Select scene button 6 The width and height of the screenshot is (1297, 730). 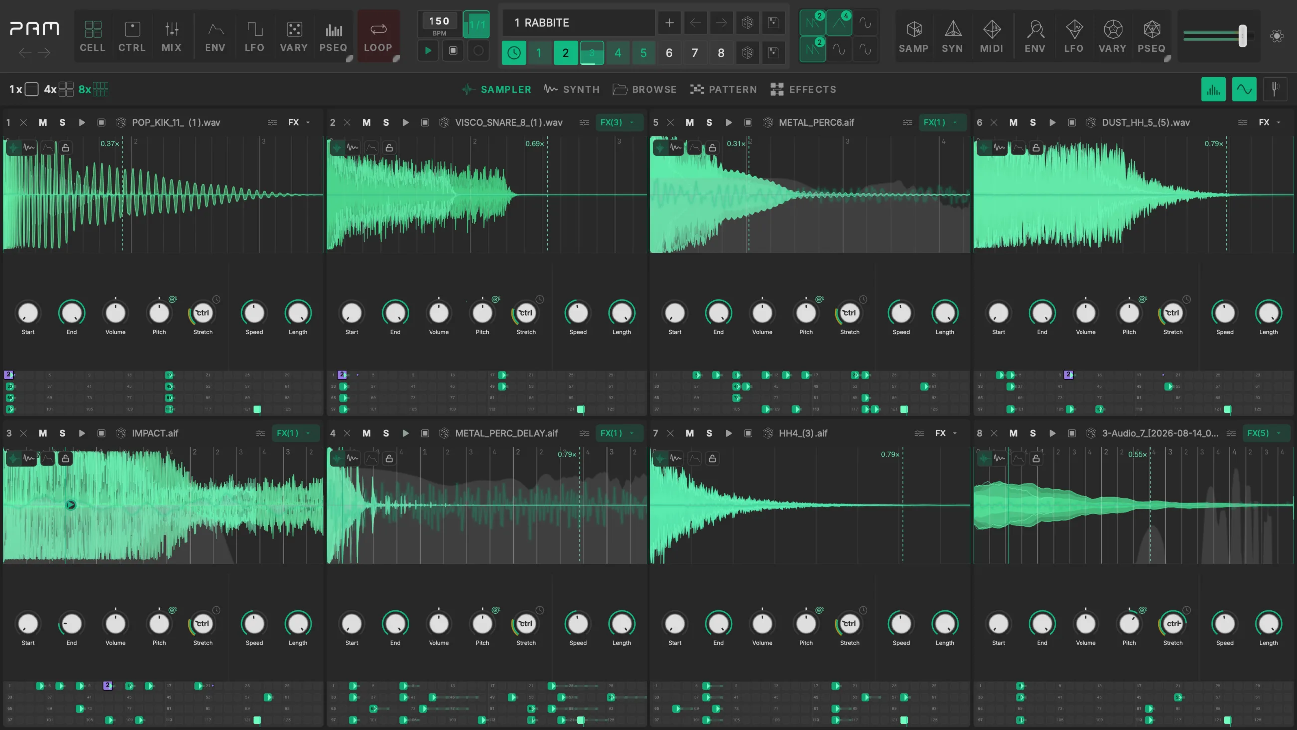coord(669,53)
